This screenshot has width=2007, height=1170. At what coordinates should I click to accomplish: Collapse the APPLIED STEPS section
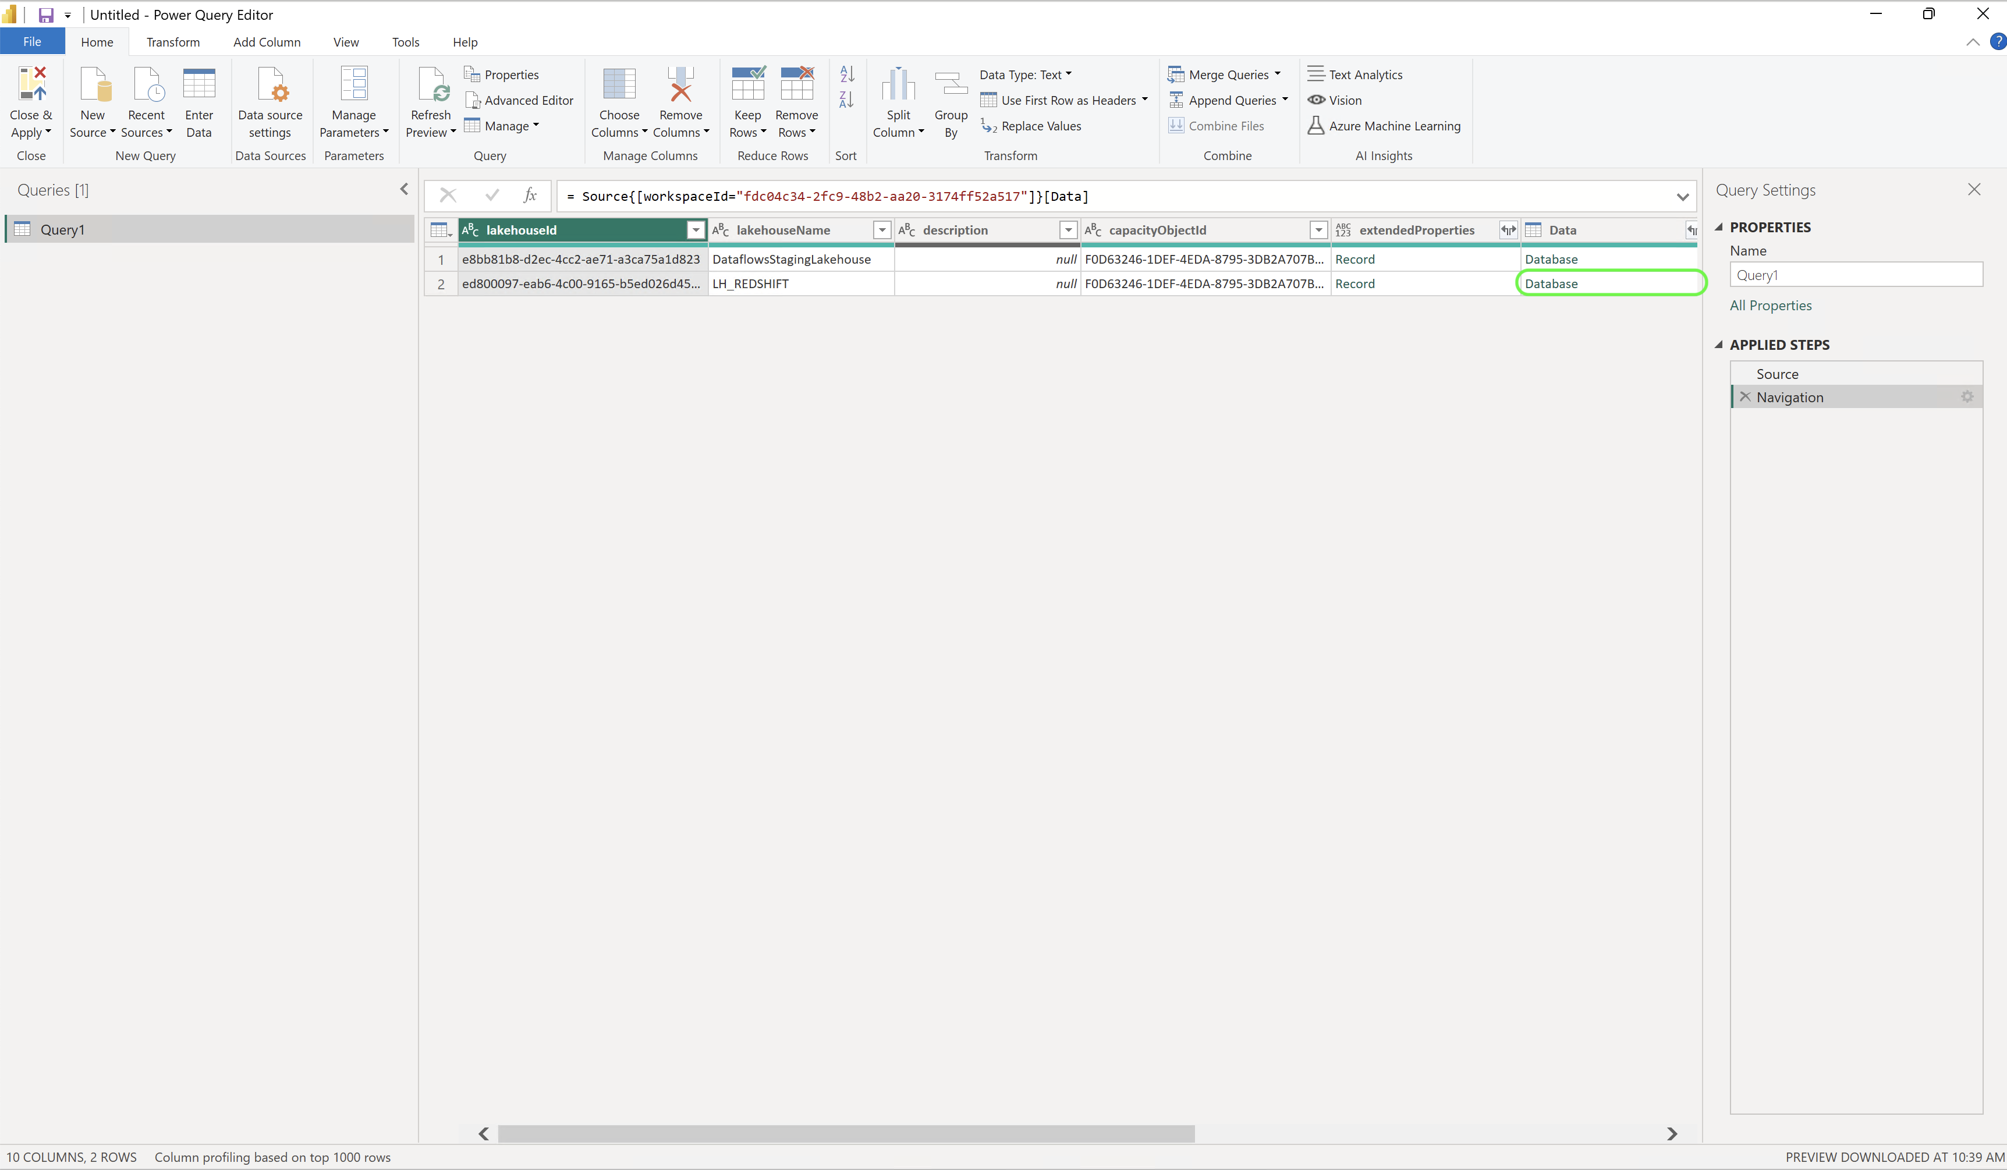pos(1719,345)
